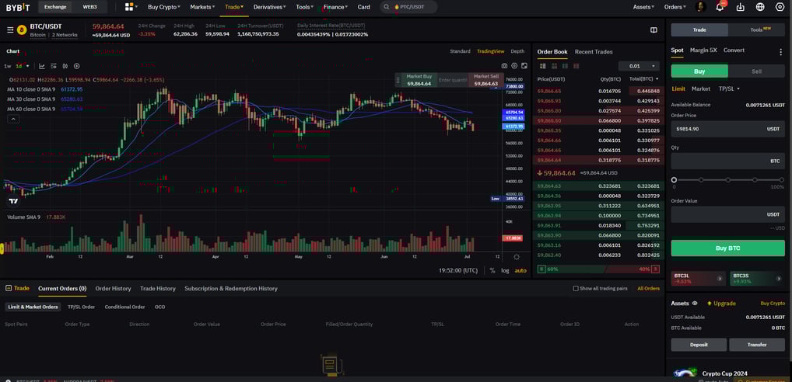Click the add-indicator plus circle icon
The width and height of the screenshot is (792, 382).
click(77, 66)
